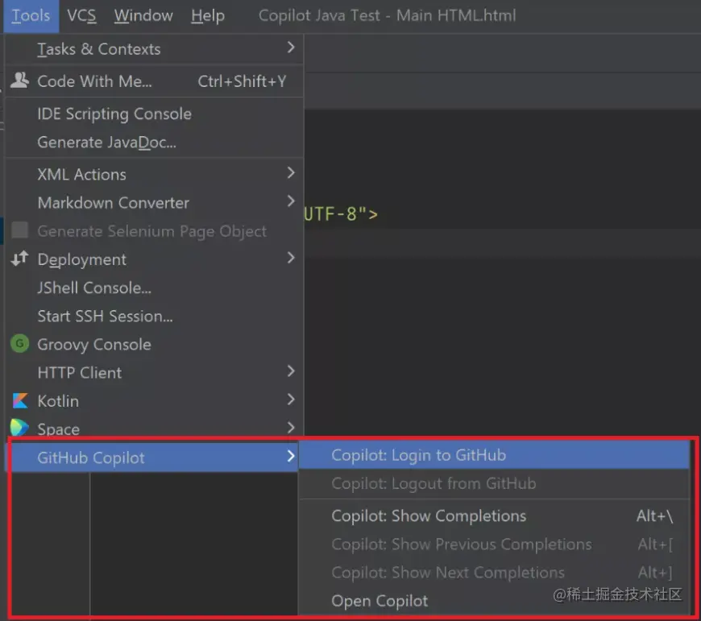Screen dimensions: 701x621
Task: Open the VCS menu
Action: point(81,15)
